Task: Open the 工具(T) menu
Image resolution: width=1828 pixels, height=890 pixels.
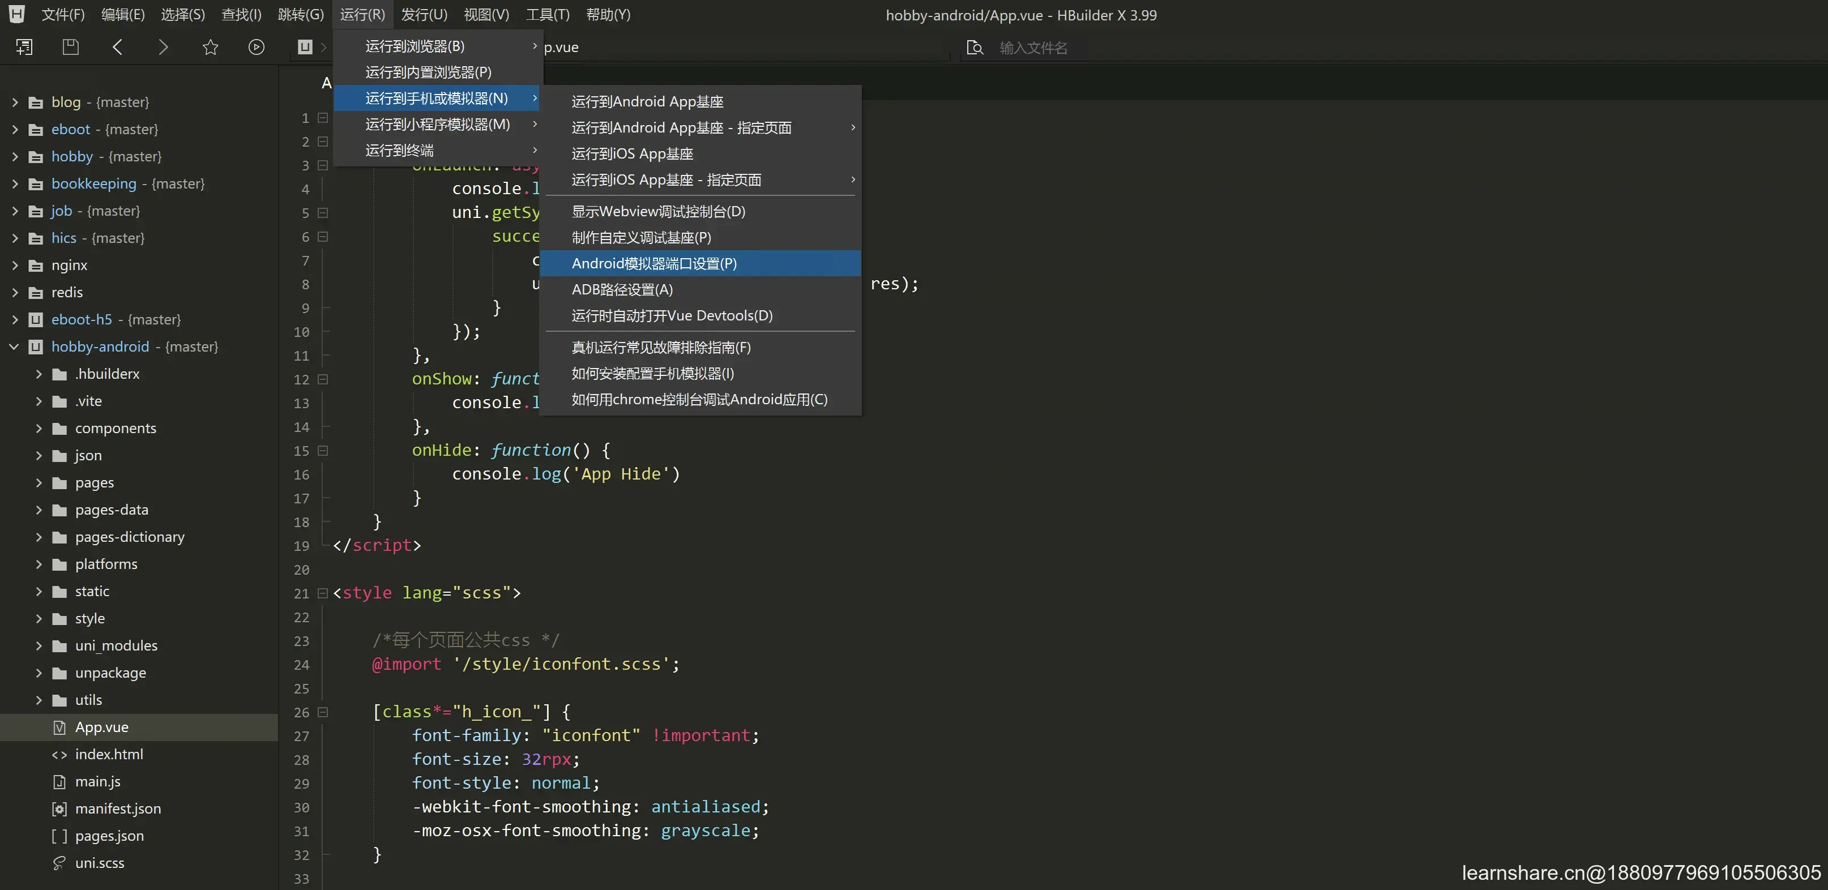Action: (547, 15)
